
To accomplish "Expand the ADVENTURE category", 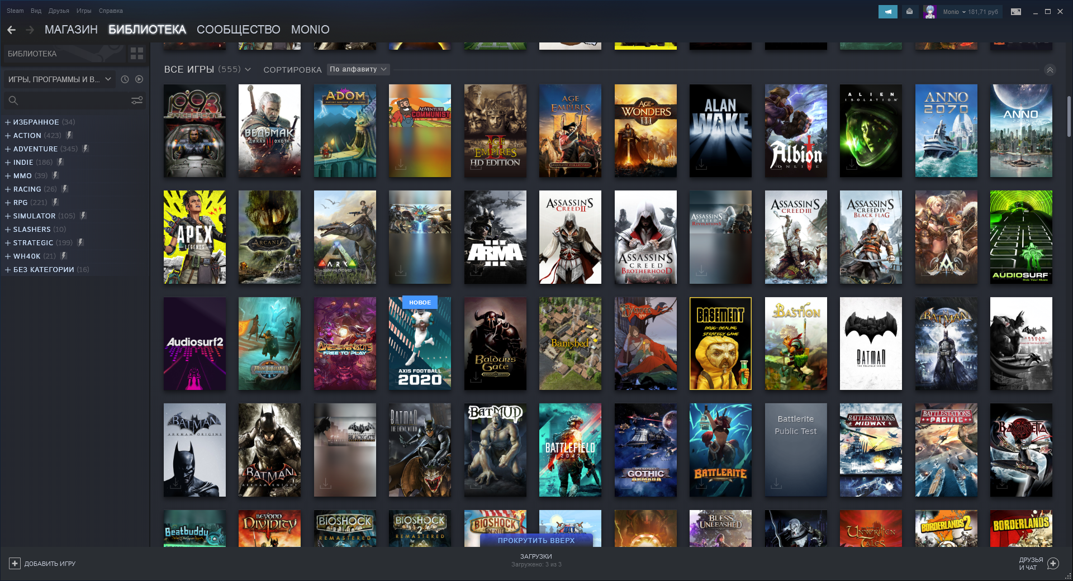I will click(x=8, y=149).
